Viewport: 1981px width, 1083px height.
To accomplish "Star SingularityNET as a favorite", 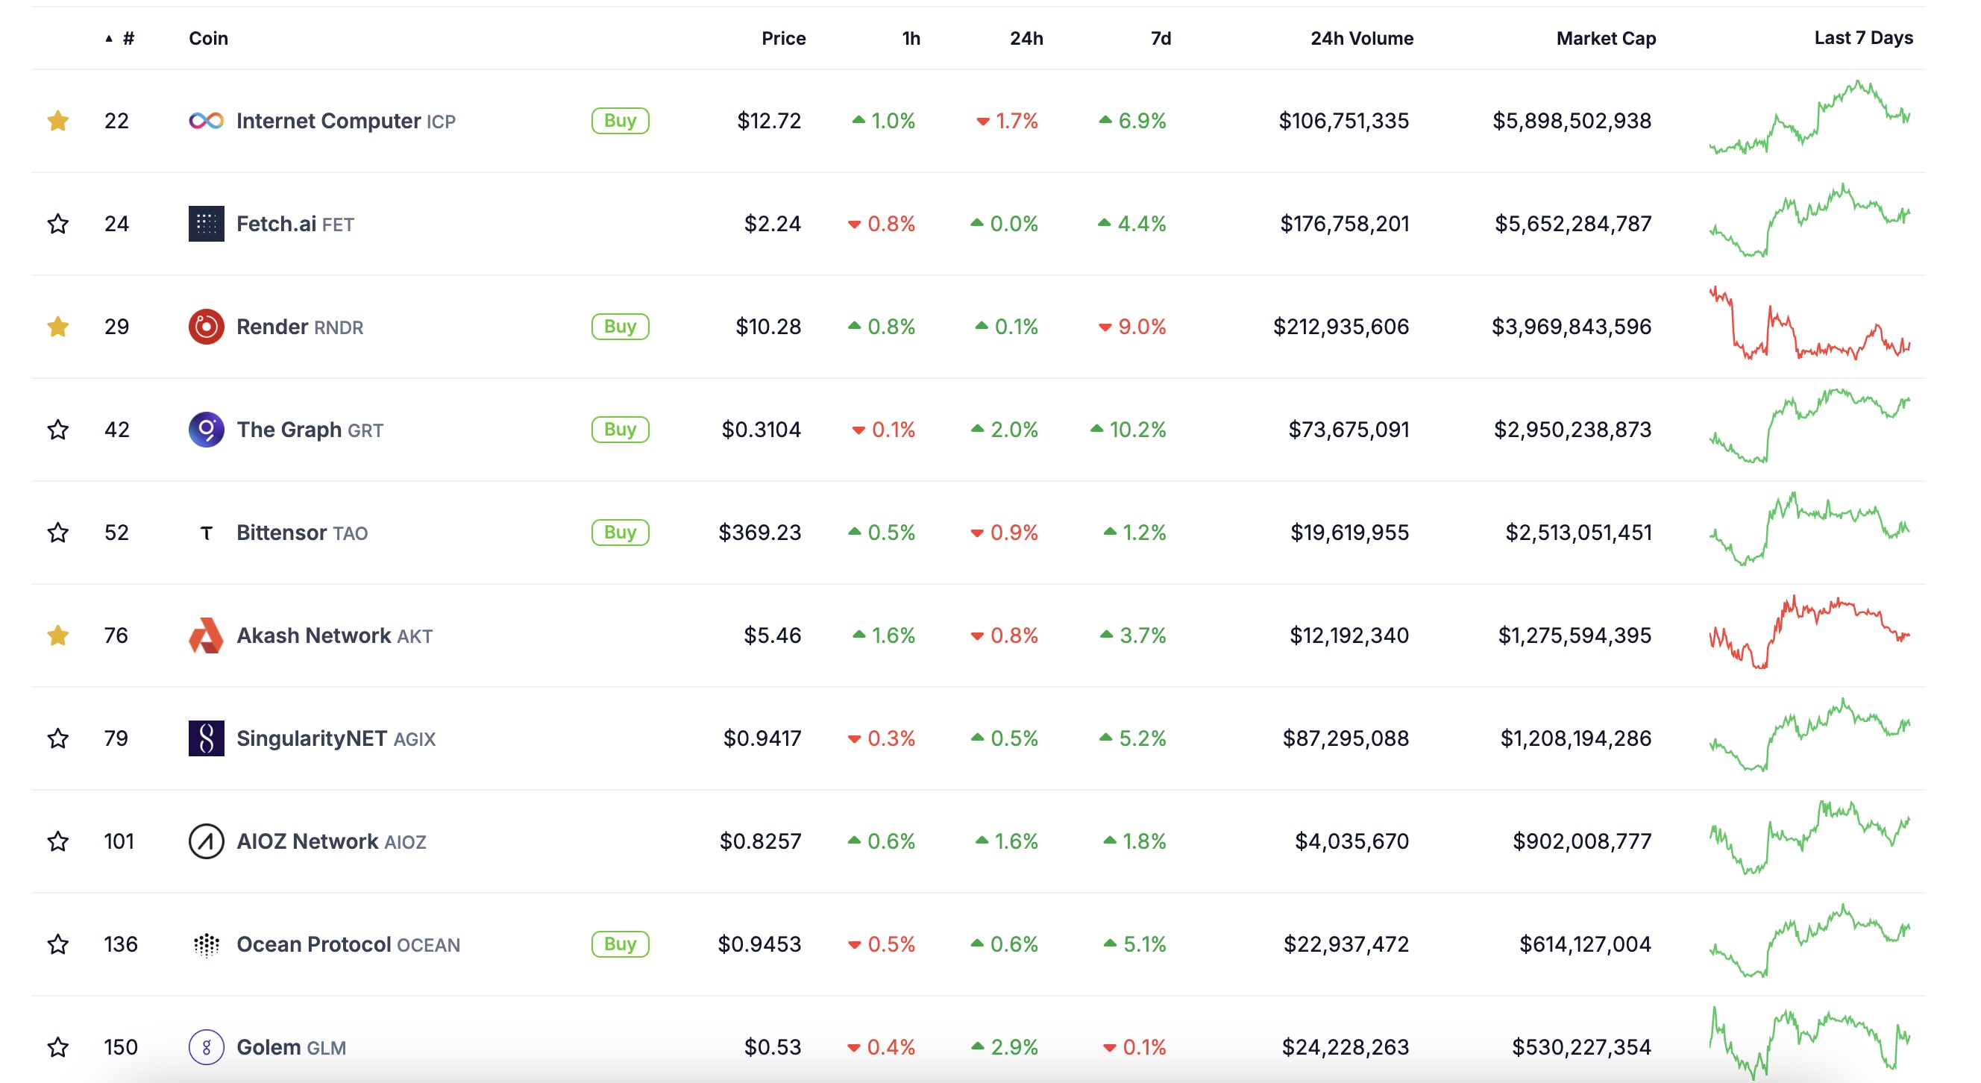I will point(57,738).
